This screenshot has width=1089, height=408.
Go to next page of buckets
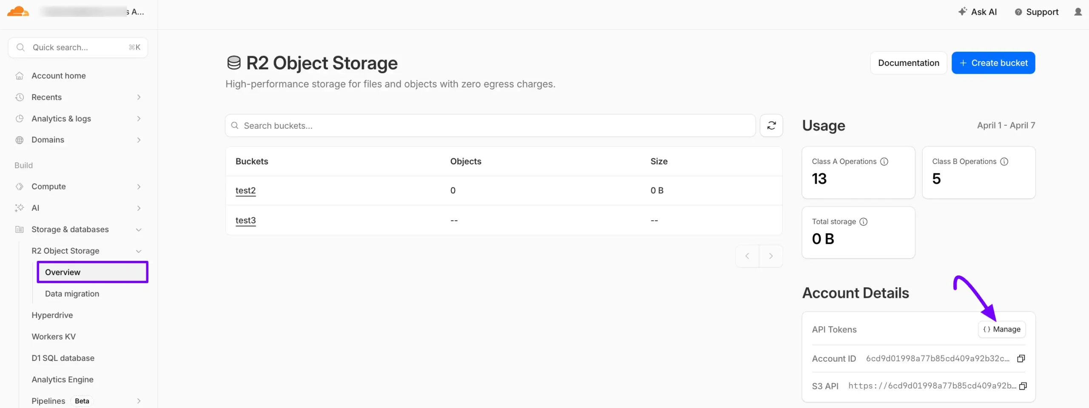(x=771, y=256)
